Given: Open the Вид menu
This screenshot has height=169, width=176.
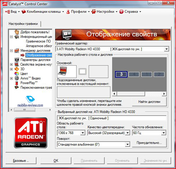Looking at the screenshot, I should pos(14,12).
